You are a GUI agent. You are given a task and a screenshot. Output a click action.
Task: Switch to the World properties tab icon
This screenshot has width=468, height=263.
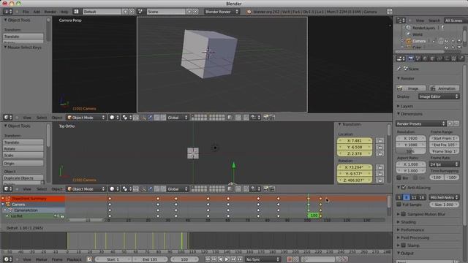pos(425,58)
